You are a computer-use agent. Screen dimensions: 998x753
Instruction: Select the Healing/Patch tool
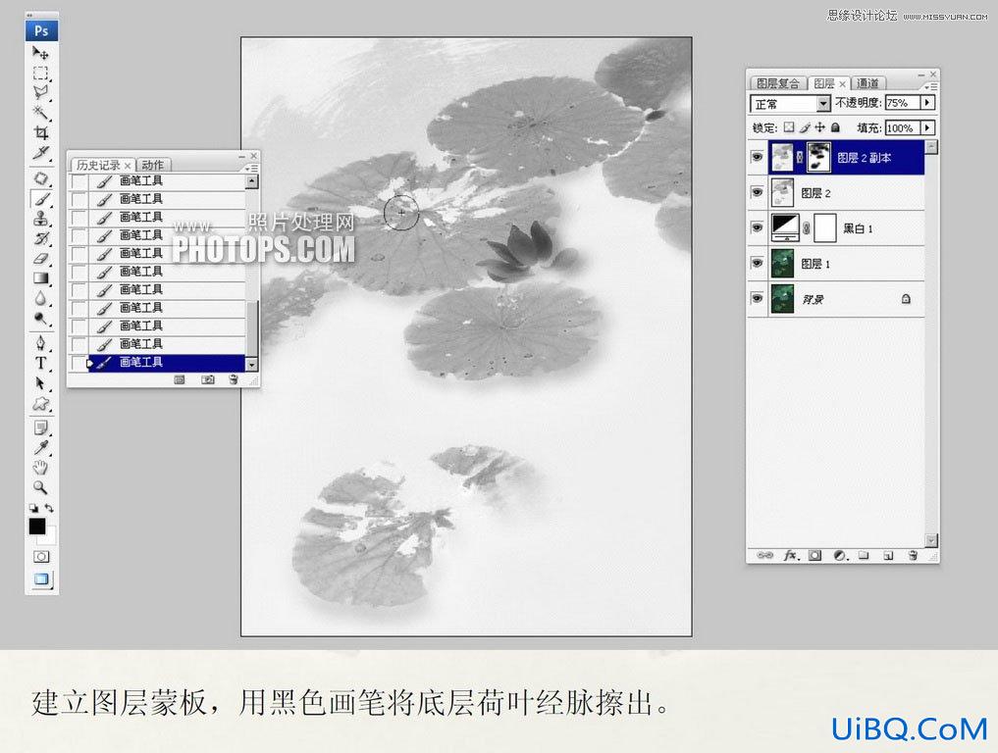pos(41,178)
